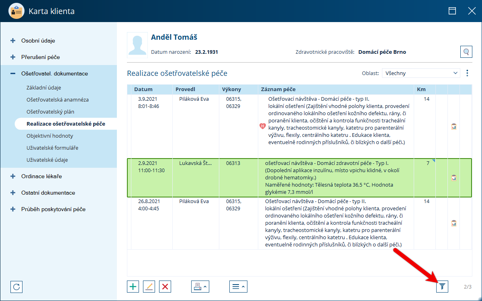Sort by Výkony column header
Image resolution: width=482 pixels, height=301 pixels.
[238, 89]
